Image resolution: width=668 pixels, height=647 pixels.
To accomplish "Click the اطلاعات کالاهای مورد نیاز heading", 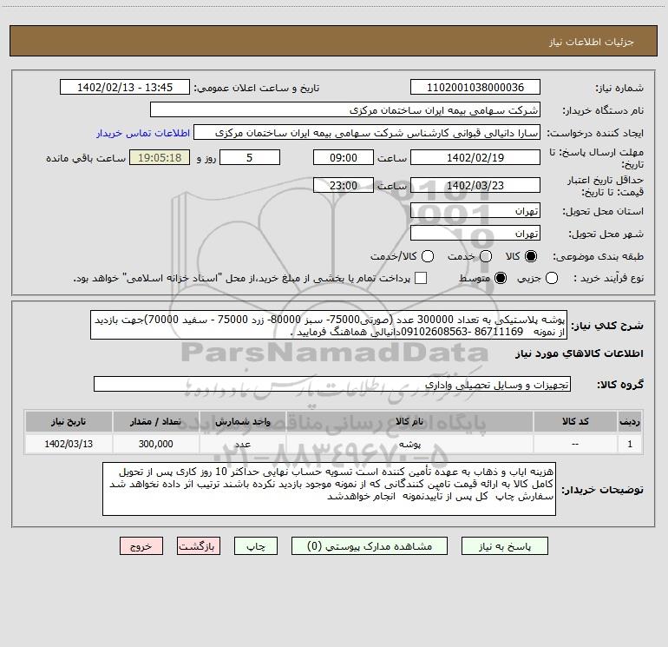I will [x=580, y=353].
